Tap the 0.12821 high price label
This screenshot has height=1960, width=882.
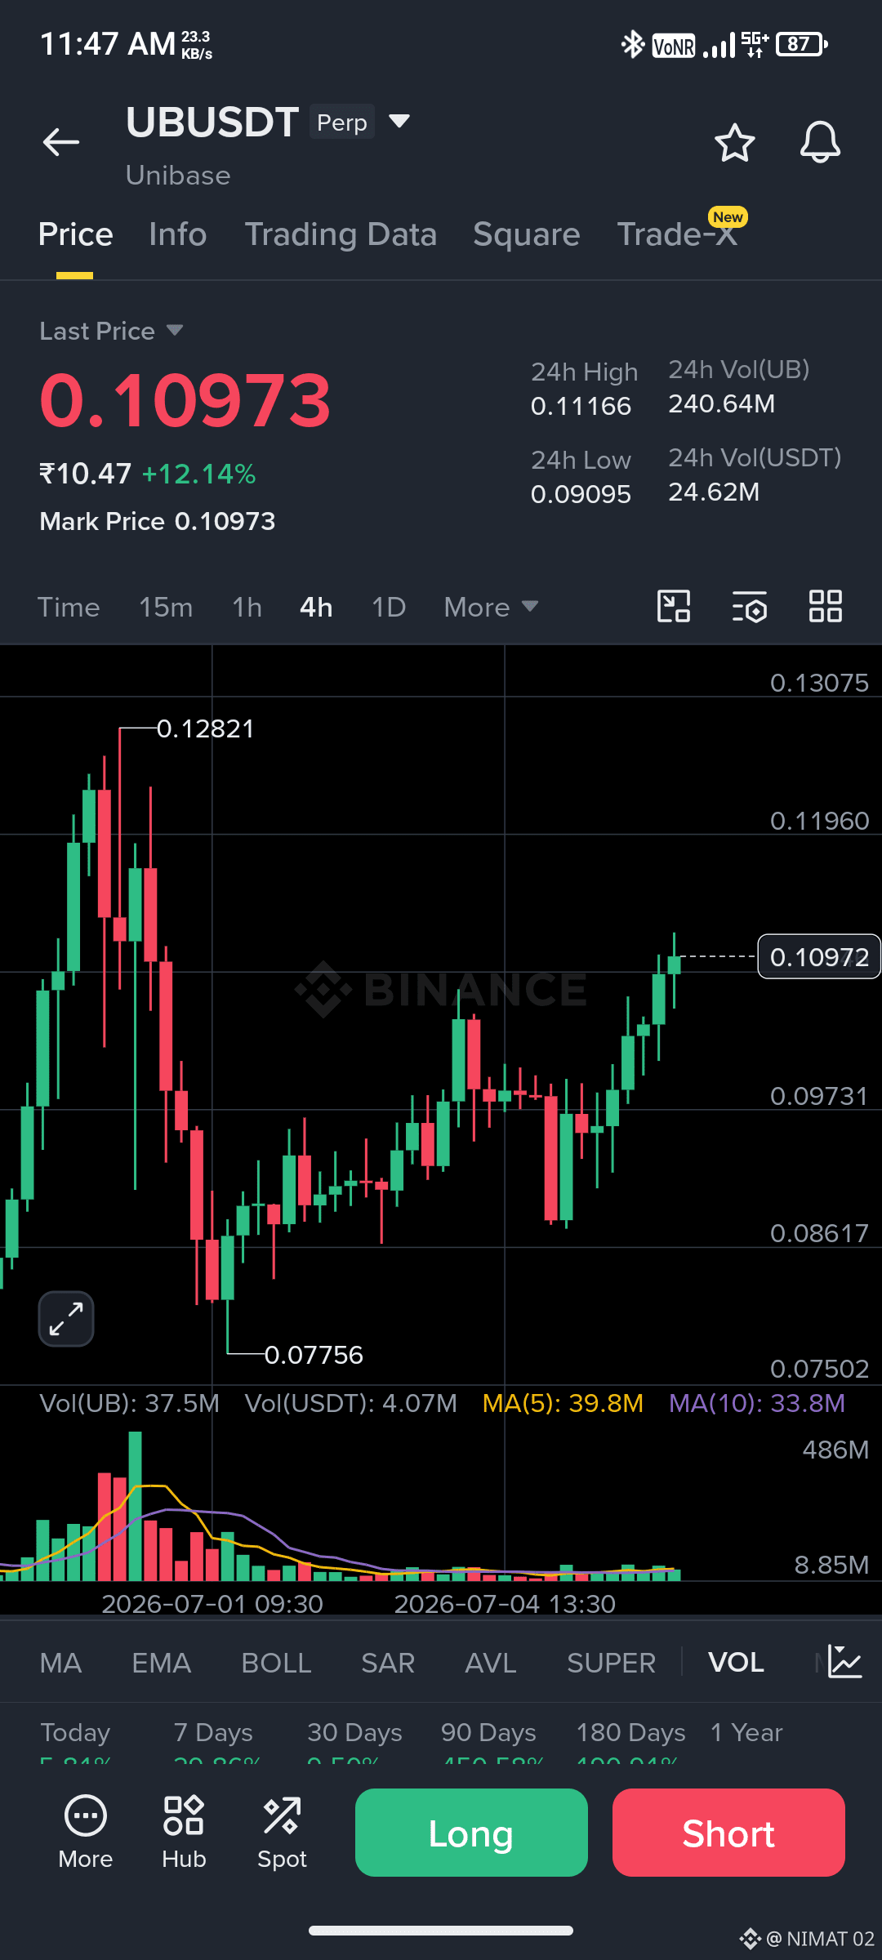tap(206, 728)
